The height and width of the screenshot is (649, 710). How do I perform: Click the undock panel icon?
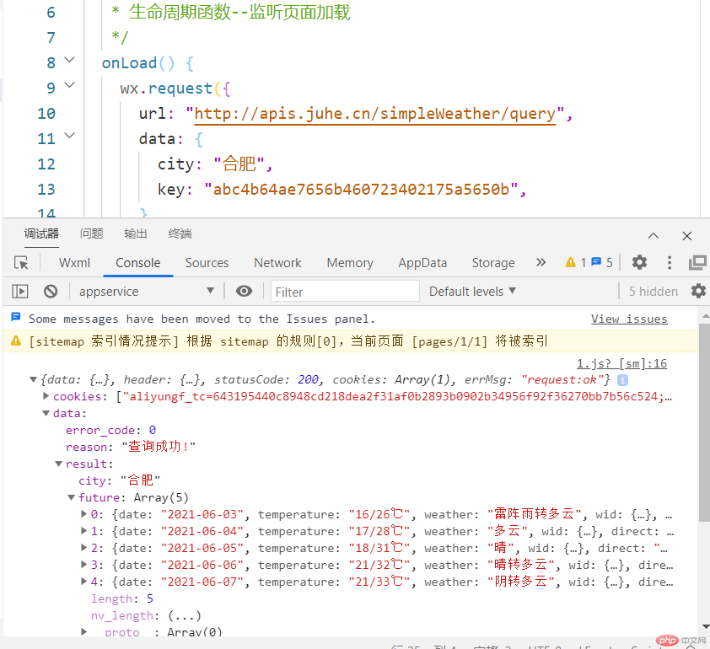coord(698,262)
